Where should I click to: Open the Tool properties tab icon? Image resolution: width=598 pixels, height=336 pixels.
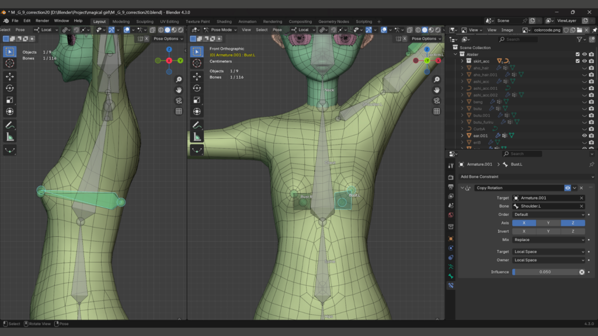(x=451, y=166)
